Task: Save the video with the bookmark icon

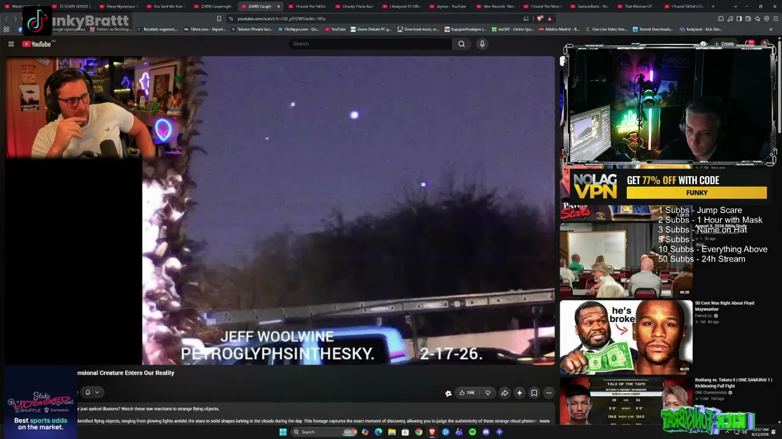Action: click(x=534, y=393)
